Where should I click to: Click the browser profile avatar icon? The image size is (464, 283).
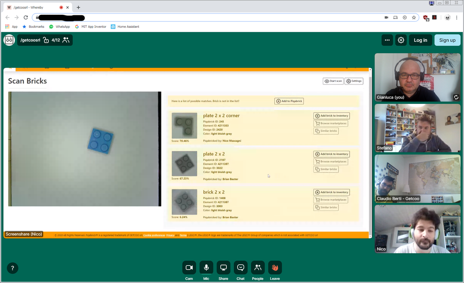click(x=447, y=18)
